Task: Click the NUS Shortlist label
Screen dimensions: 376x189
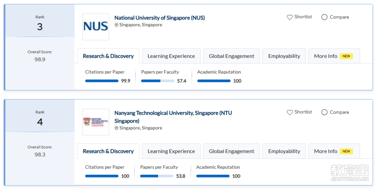Action: tap(303, 17)
